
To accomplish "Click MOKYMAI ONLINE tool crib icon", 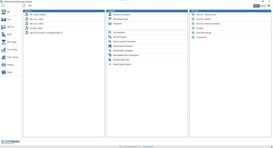I will (x=193, y=33).
